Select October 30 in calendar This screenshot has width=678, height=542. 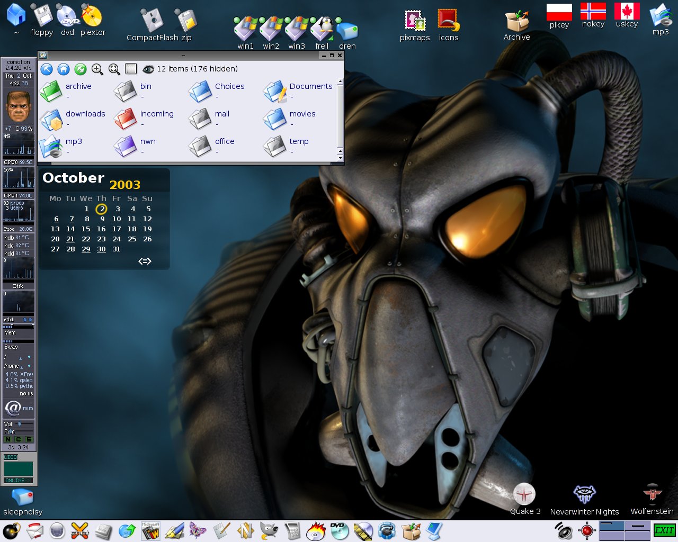[x=101, y=249]
